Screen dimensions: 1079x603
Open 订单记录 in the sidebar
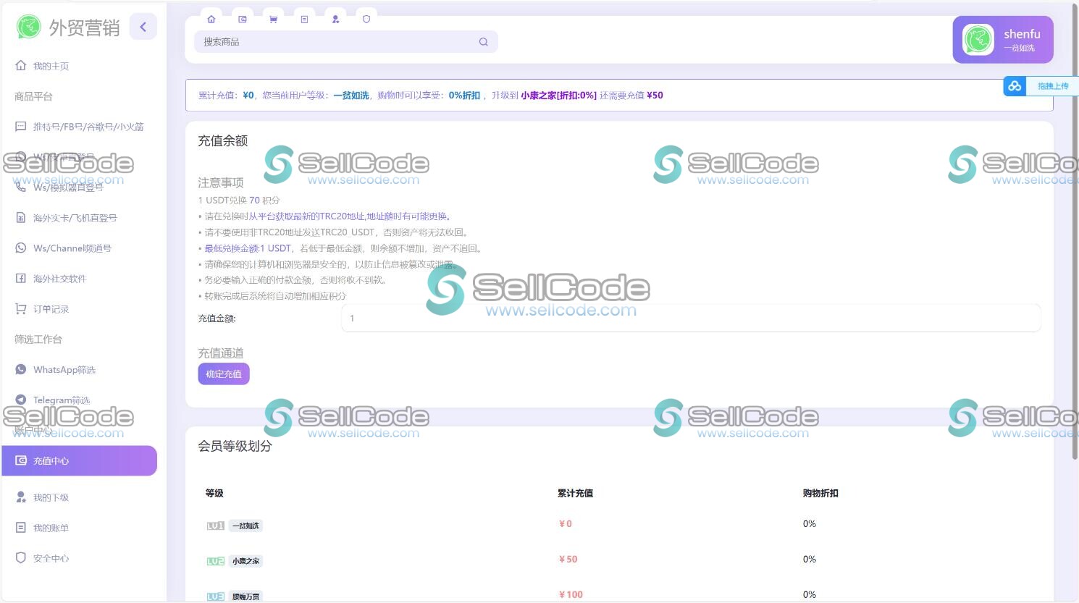tap(51, 309)
